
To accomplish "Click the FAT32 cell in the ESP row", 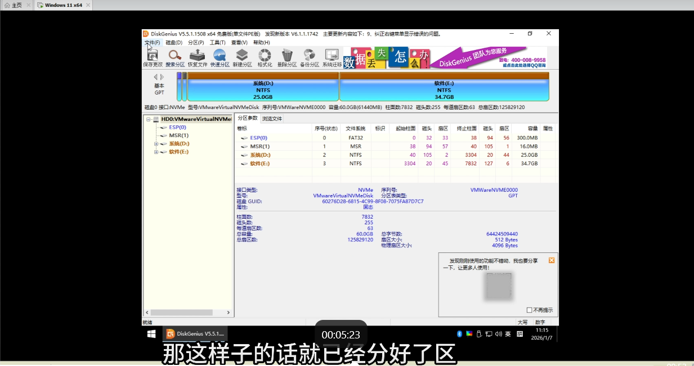I will (x=355, y=138).
